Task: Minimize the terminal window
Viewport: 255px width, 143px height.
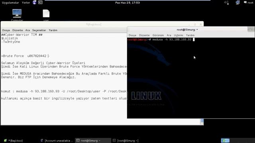Action: (250, 29)
